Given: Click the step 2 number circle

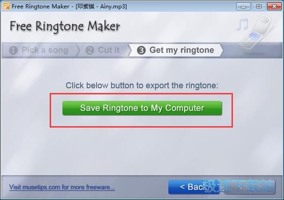Looking at the screenshot, I should click(90, 50).
